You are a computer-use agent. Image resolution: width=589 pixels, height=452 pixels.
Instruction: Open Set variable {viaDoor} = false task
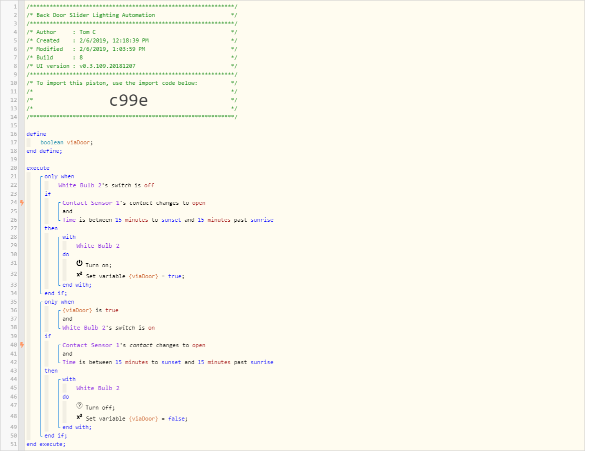pos(136,418)
